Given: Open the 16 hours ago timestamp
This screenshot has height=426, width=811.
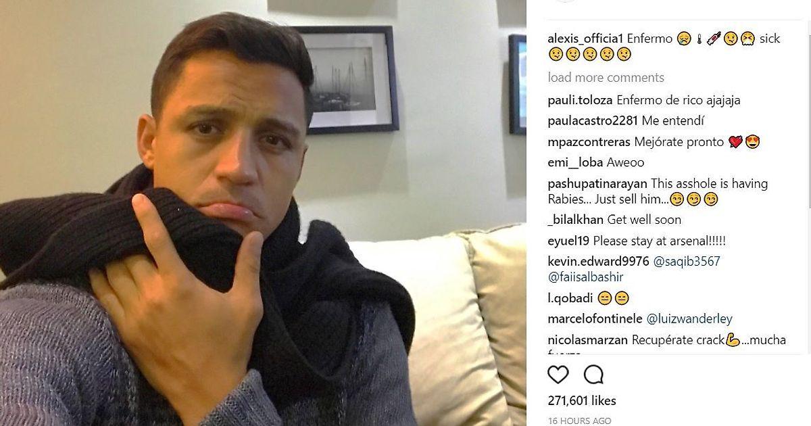Looking at the screenshot, I should pyautogui.click(x=580, y=421).
